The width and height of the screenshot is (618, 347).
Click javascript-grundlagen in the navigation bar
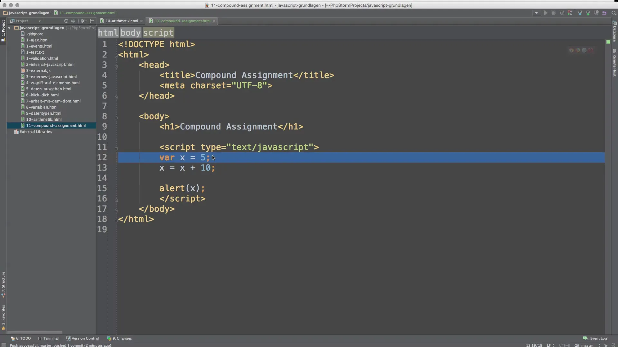(26, 13)
